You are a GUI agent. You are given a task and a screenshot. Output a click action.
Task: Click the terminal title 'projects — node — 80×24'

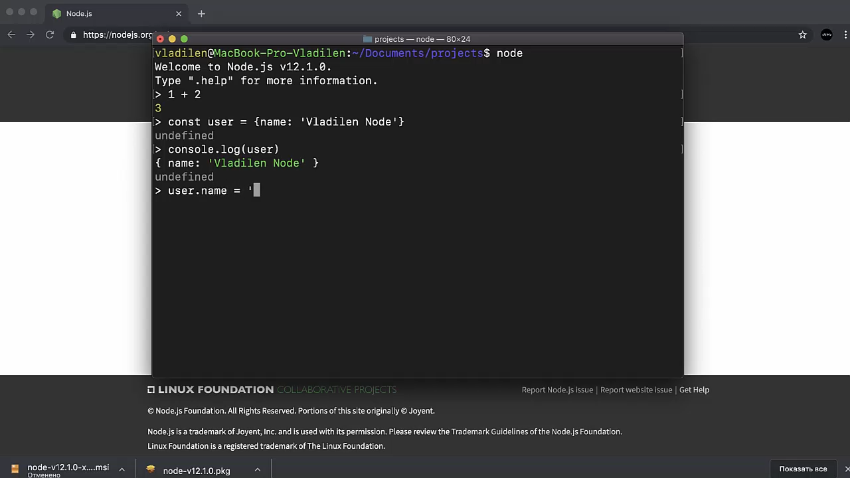(422, 39)
